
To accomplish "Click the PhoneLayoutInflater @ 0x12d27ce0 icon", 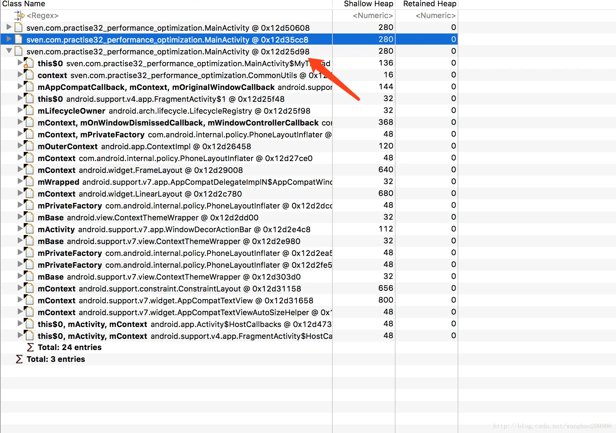I will [29, 158].
